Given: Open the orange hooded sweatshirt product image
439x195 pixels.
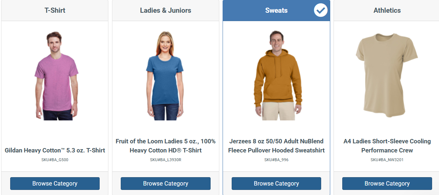Looking at the screenshot, I should pyautogui.click(x=277, y=76).
